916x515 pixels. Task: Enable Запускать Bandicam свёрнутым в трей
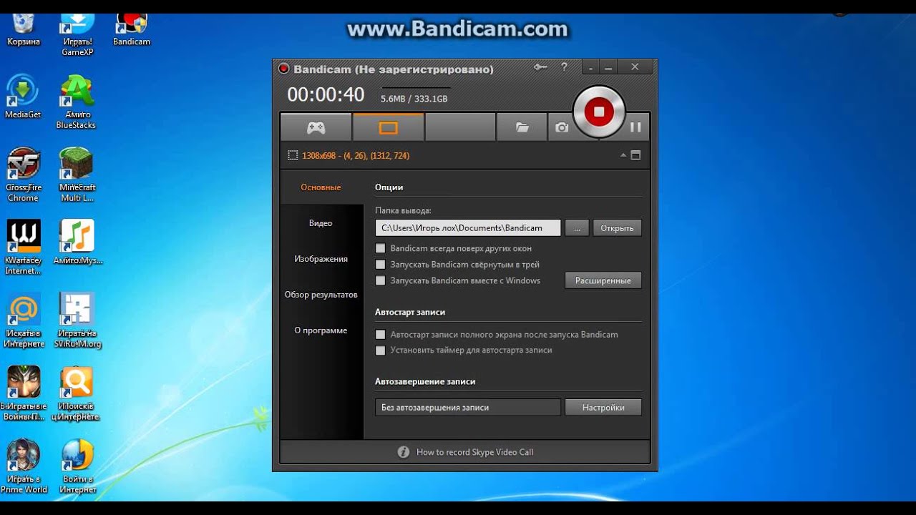(381, 264)
